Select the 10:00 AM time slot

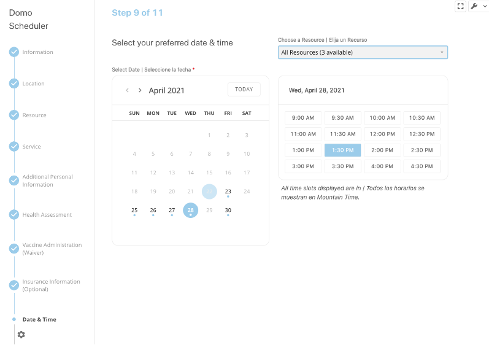click(x=382, y=118)
